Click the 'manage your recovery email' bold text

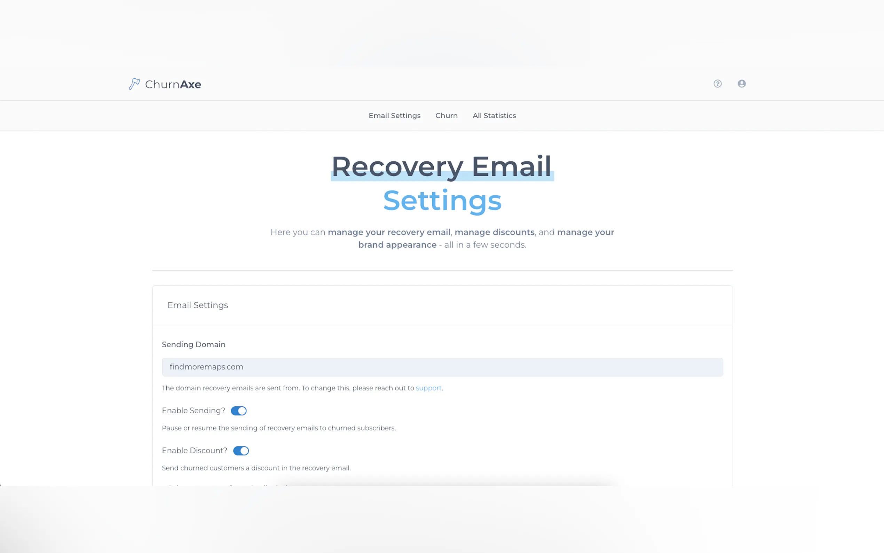point(389,232)
